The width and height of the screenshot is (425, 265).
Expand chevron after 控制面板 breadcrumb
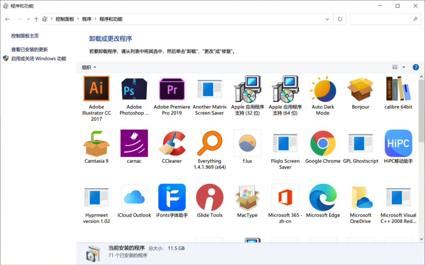78,19
